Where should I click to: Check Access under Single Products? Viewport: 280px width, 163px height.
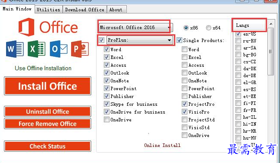(184, 65)
